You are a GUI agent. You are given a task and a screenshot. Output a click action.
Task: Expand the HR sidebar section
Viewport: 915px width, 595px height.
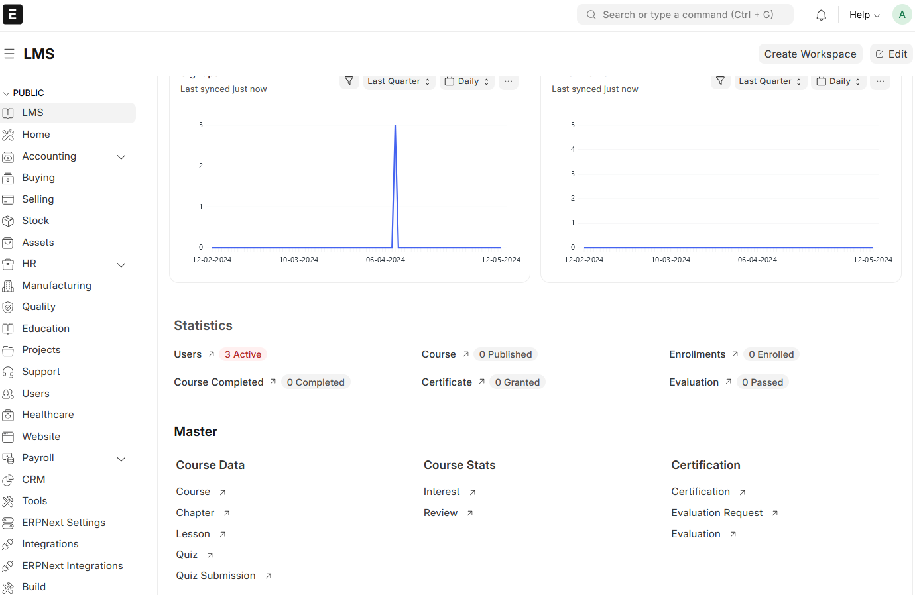121,265
